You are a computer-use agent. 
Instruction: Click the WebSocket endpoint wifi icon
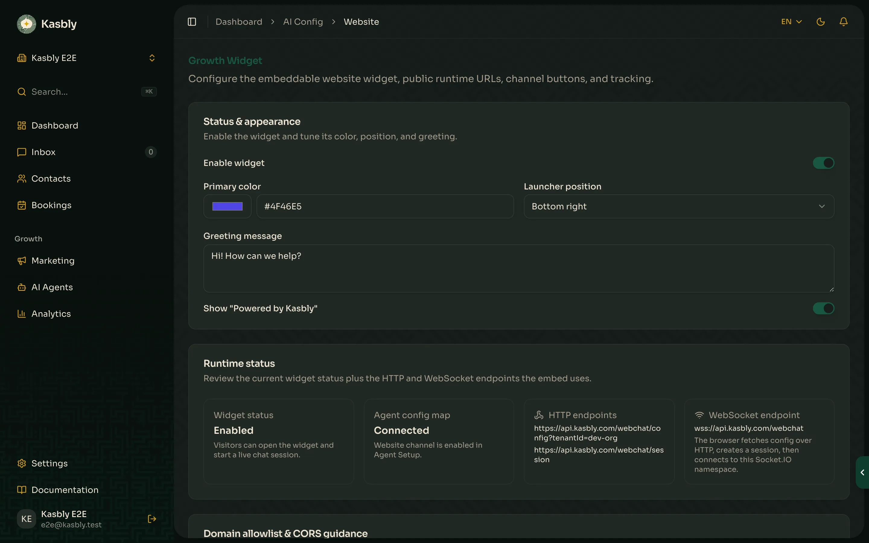[x=699, y=415]
